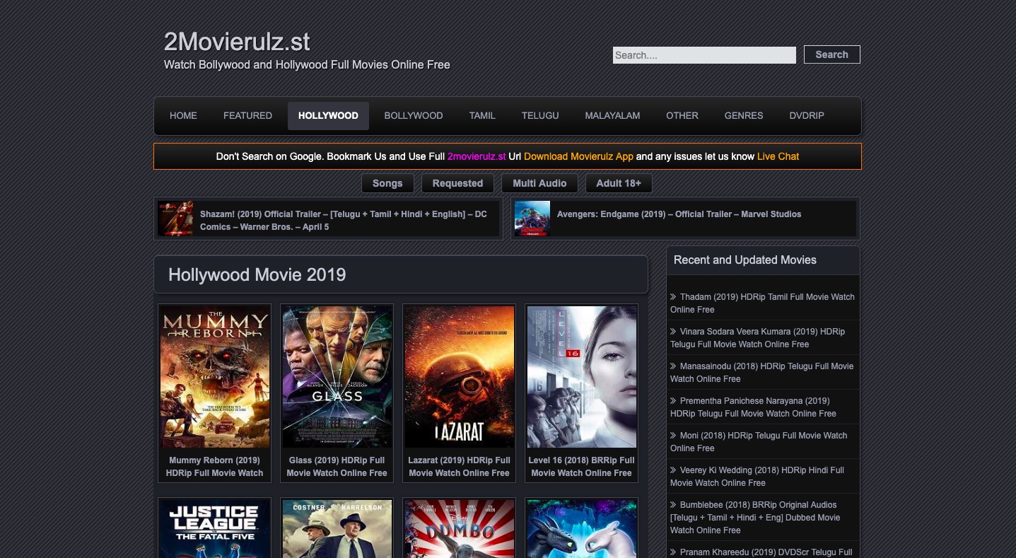Click Download Movierulz App link
The image size is (1016, 558).
[x=578, y=156]
